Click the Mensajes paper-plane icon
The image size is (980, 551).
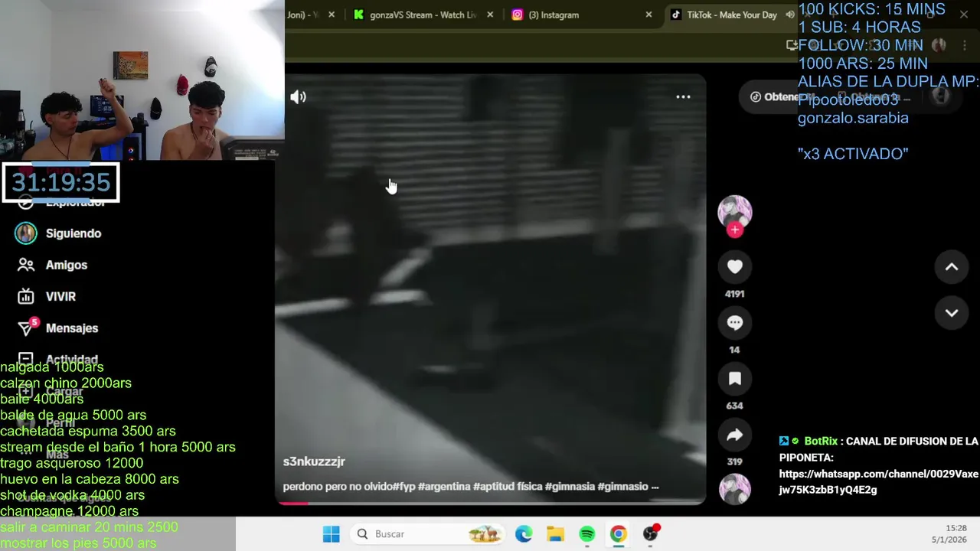[x=26, y=328]
